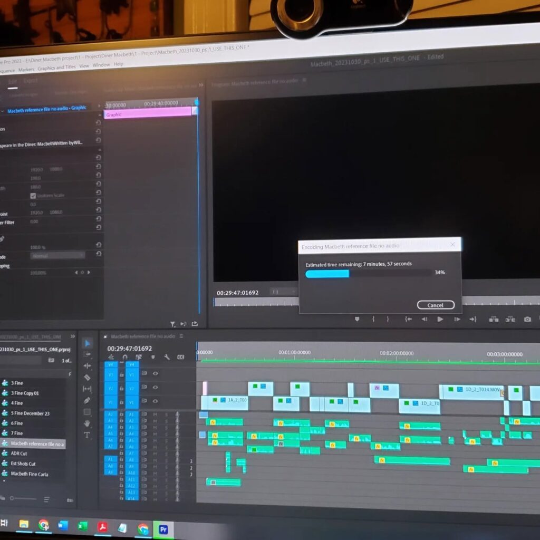Select the Selection tool arrow
The width and height of the screenshot is (540, 540).
coord(87,343)
